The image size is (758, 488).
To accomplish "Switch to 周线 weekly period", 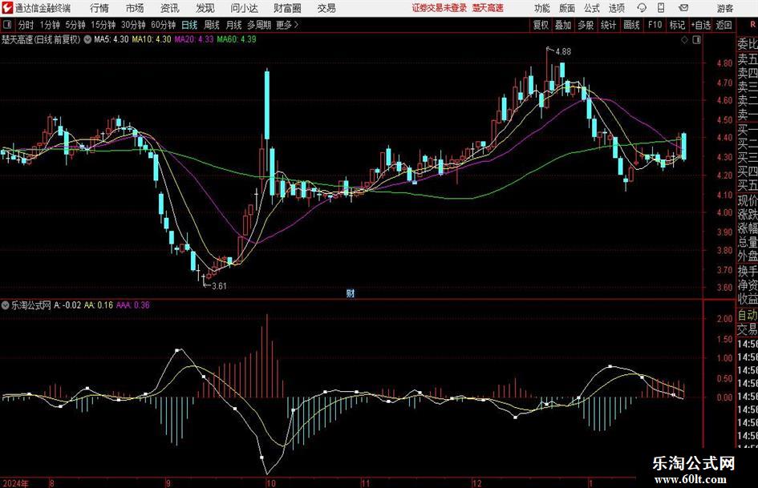I will (211, 25).
